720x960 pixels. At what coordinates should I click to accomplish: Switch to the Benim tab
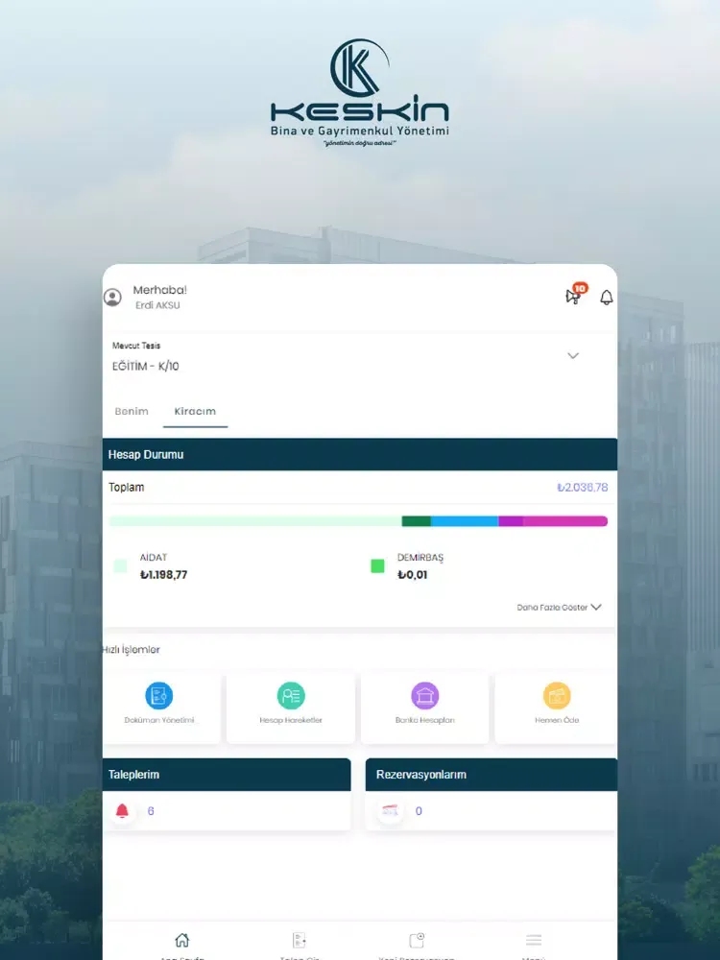pyautogui.click(x=132, y=412)
